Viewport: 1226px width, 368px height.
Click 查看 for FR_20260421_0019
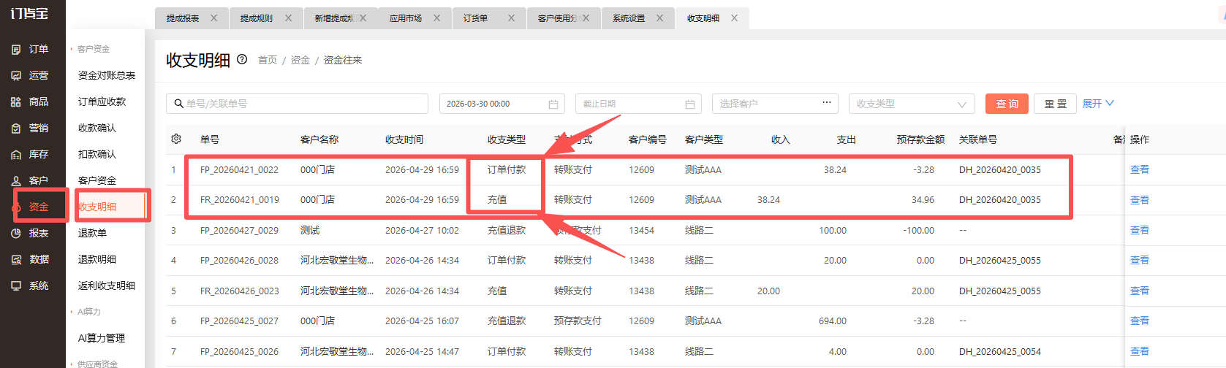click(x=1140, y=200)
